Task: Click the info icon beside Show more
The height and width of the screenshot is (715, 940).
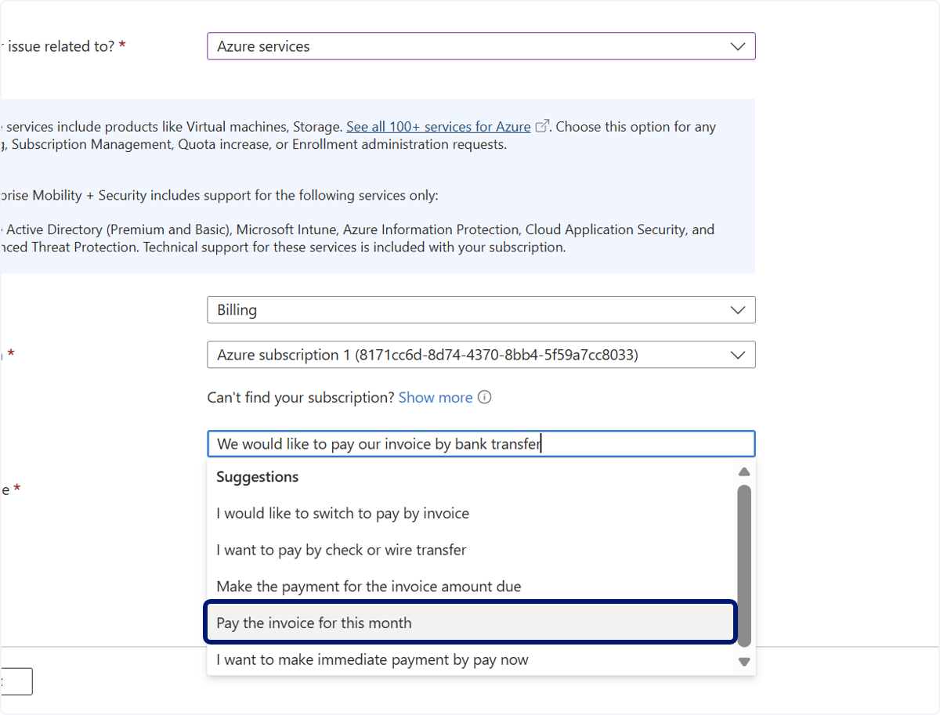Action: click(485, 397)
